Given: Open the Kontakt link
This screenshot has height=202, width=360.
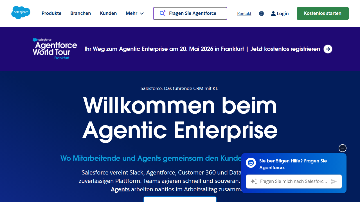Looking at the screenshot, I should (x=244, y=13).
